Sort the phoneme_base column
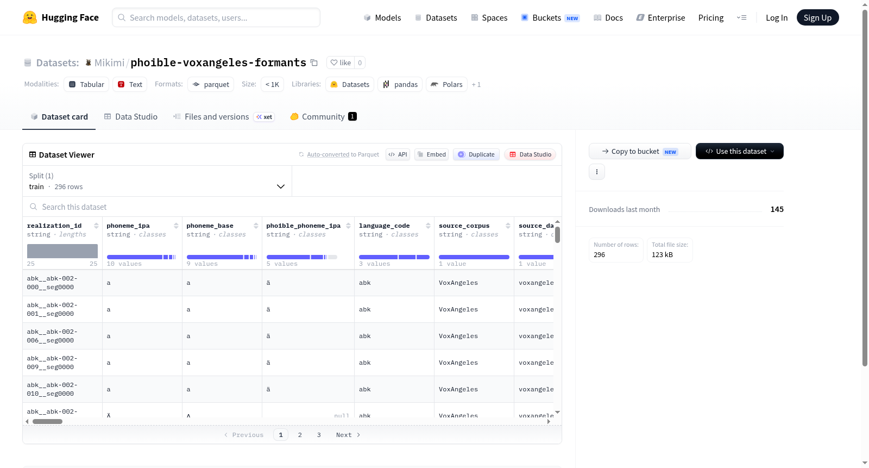 pos(256,226)
